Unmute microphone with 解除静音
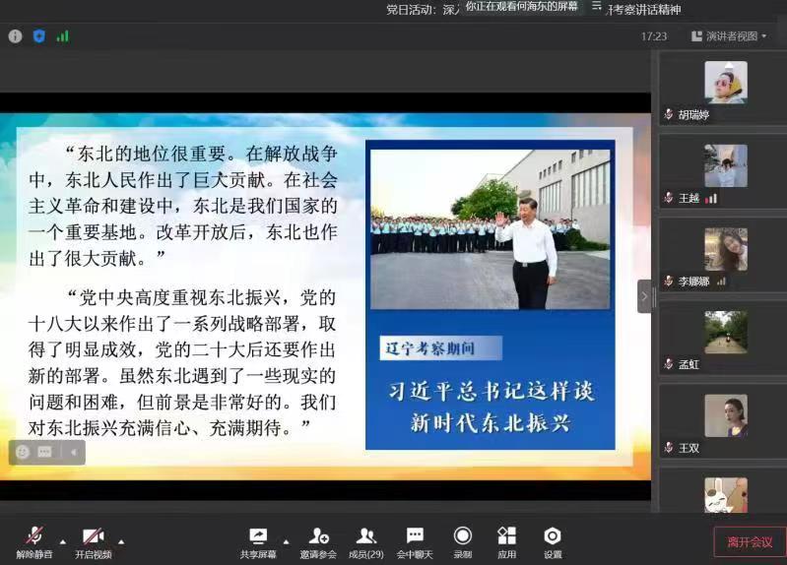Screen dimensions: 787x565 click(33, 541)
